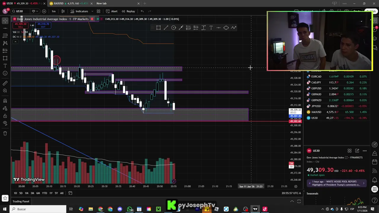Open the White House Pool Report news
The image size is (379, 213).
[337, 183]
